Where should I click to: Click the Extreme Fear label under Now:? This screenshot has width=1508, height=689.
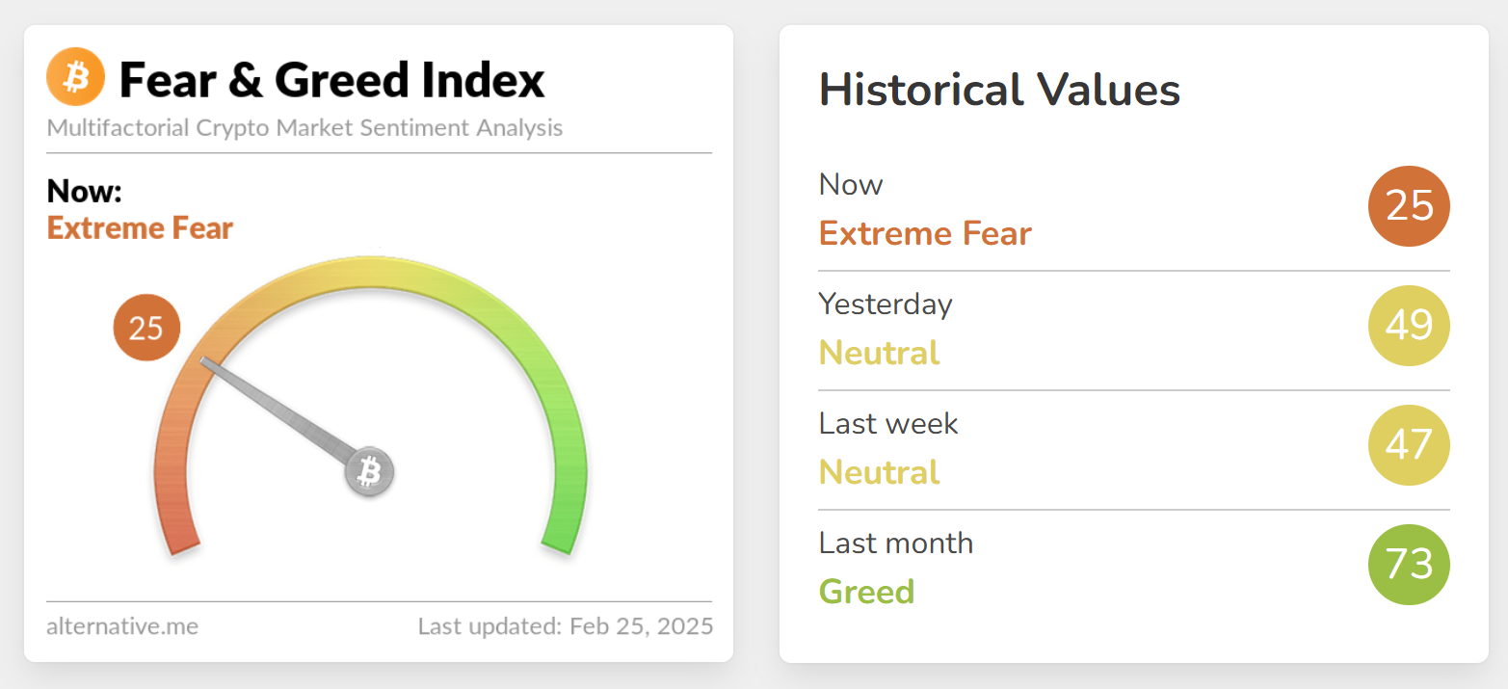coord(140,229)
